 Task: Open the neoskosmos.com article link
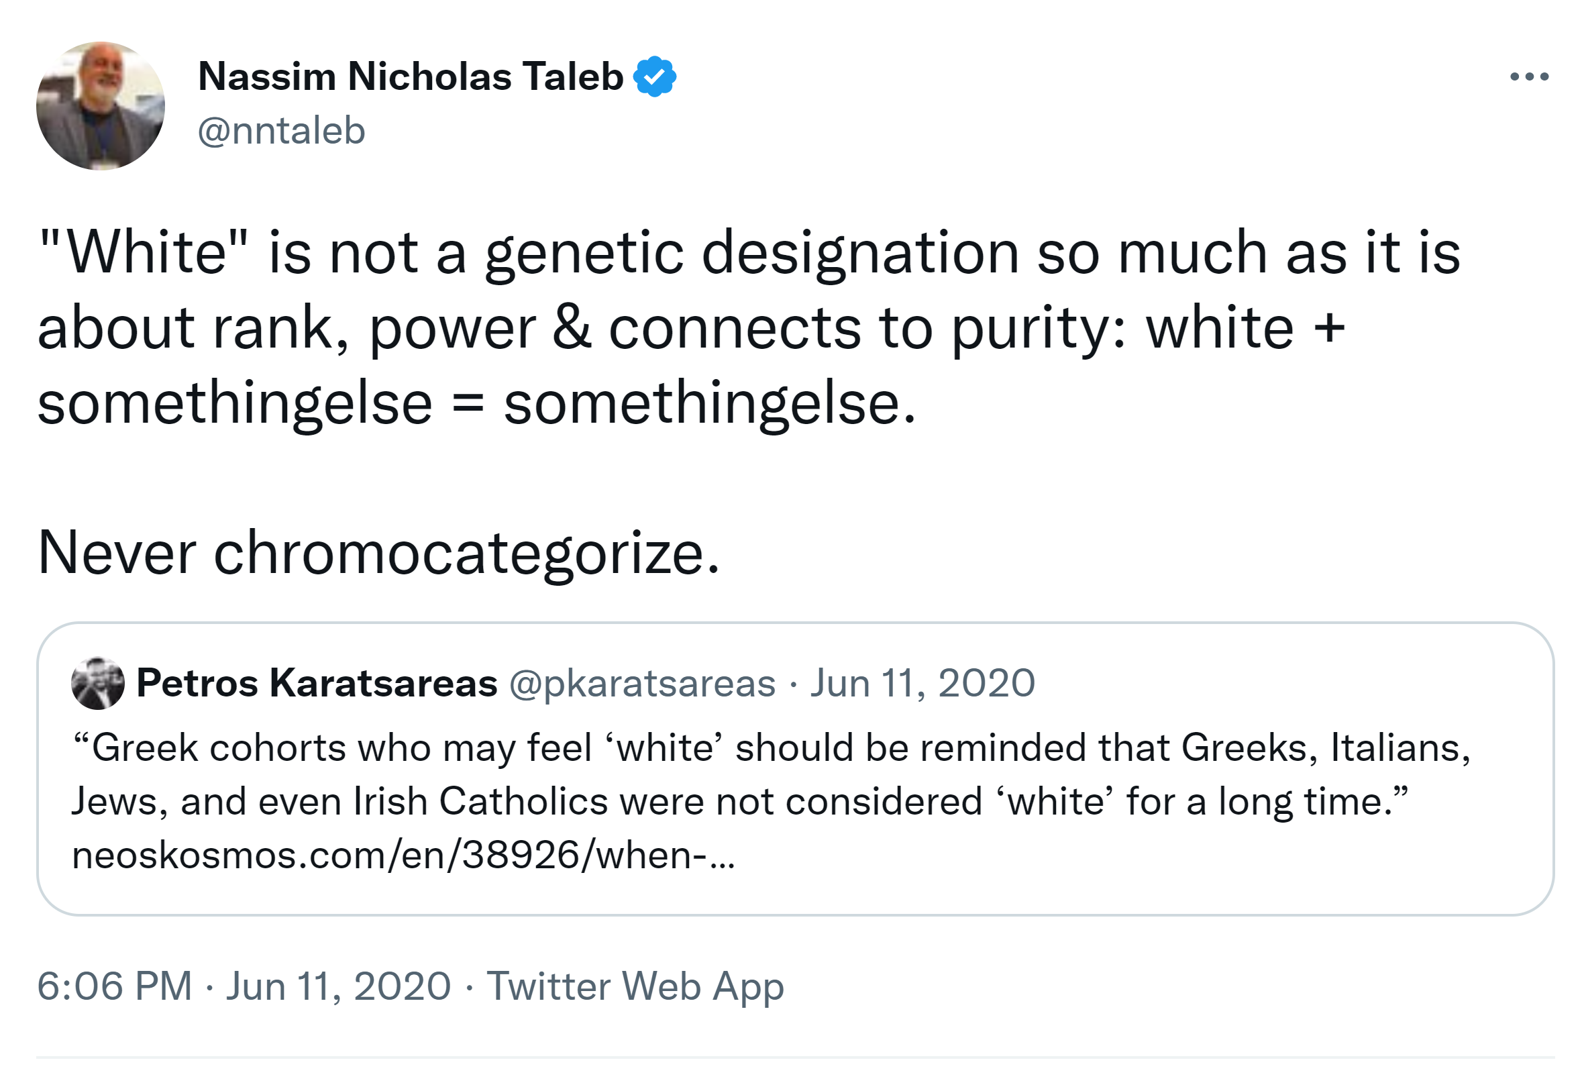(x=403, y=855)
